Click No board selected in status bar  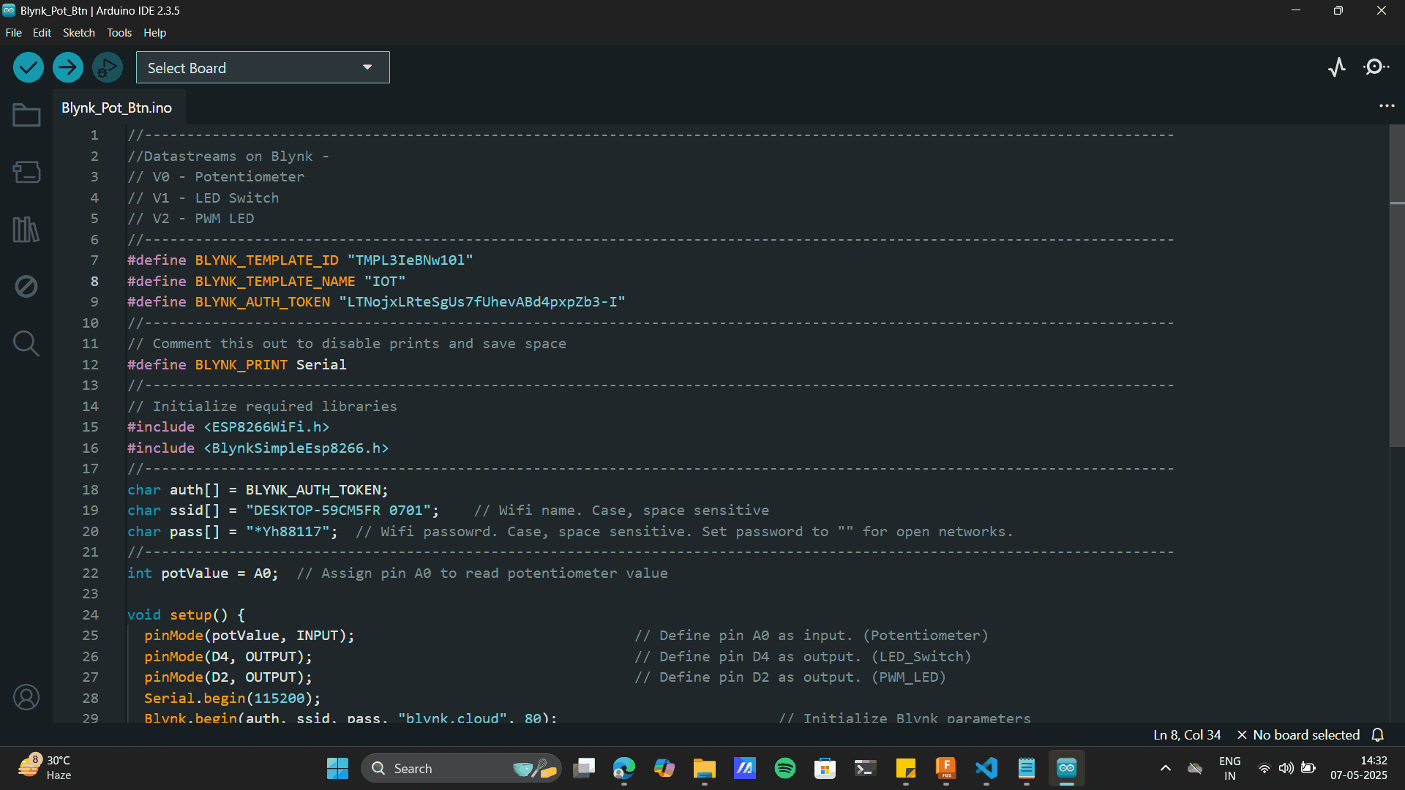click(x=1298, y=734)
